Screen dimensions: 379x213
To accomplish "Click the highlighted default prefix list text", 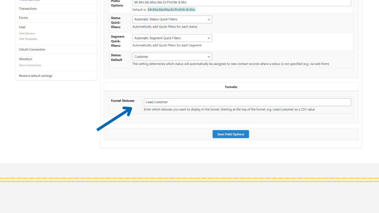I will pyautogui.click(x=171, y=10).
